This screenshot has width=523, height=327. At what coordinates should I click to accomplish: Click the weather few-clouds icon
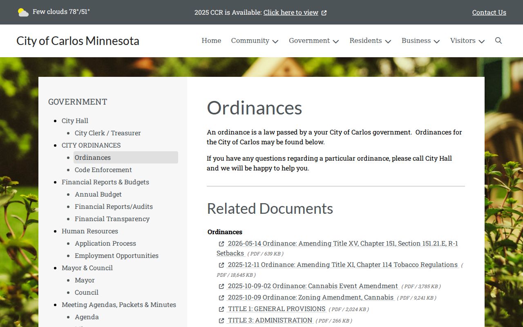click(23, 12)
